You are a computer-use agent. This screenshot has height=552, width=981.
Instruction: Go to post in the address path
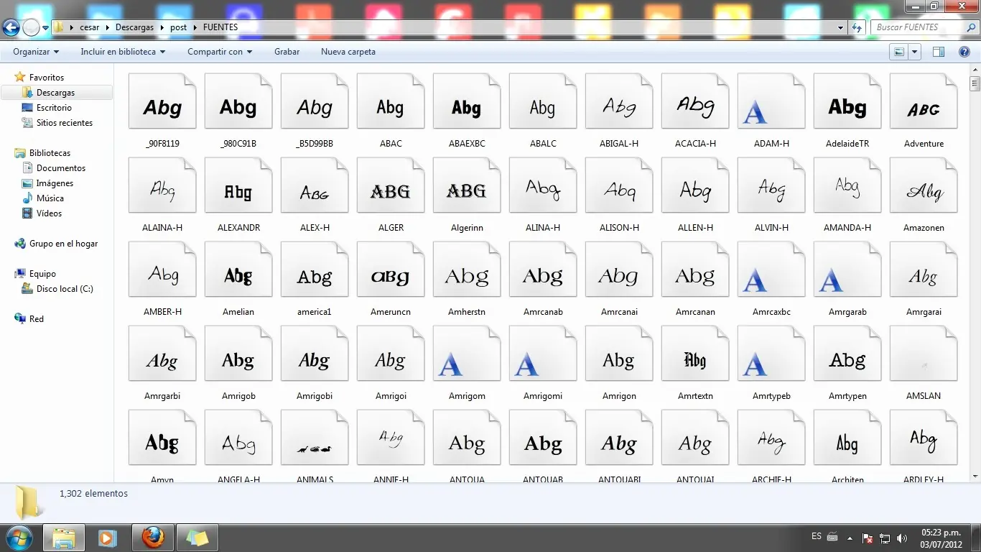click(x=179, y=27)
